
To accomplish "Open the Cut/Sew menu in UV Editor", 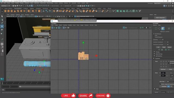I will click(x=65, y=25).
